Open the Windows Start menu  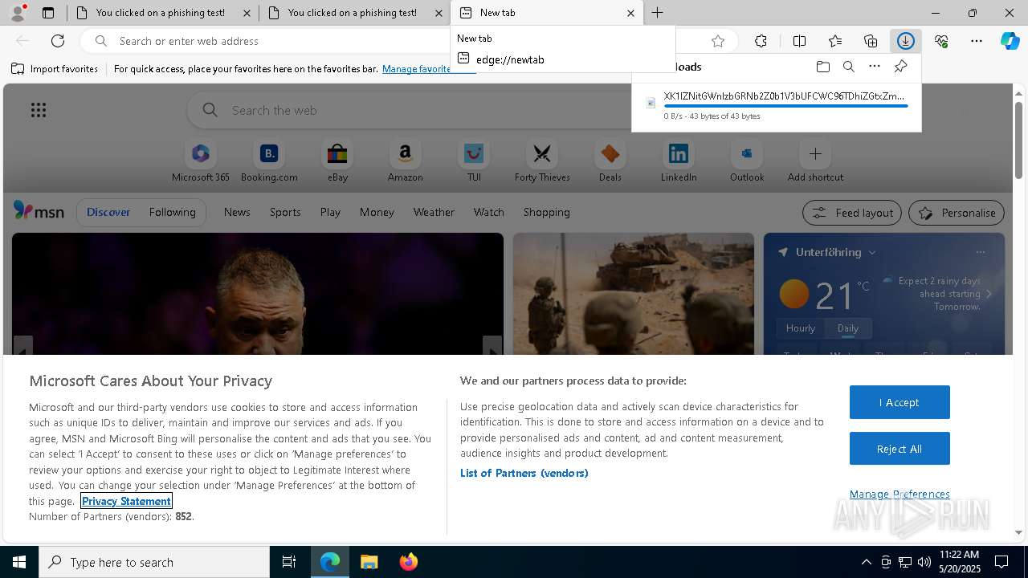[x=19, y=562]
